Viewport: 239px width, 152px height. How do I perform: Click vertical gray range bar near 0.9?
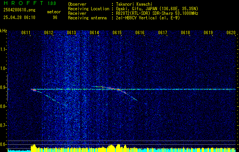point(7,88)
